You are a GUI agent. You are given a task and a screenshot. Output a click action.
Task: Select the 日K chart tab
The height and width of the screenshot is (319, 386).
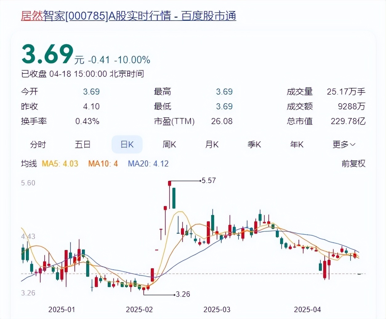(127, 144)
